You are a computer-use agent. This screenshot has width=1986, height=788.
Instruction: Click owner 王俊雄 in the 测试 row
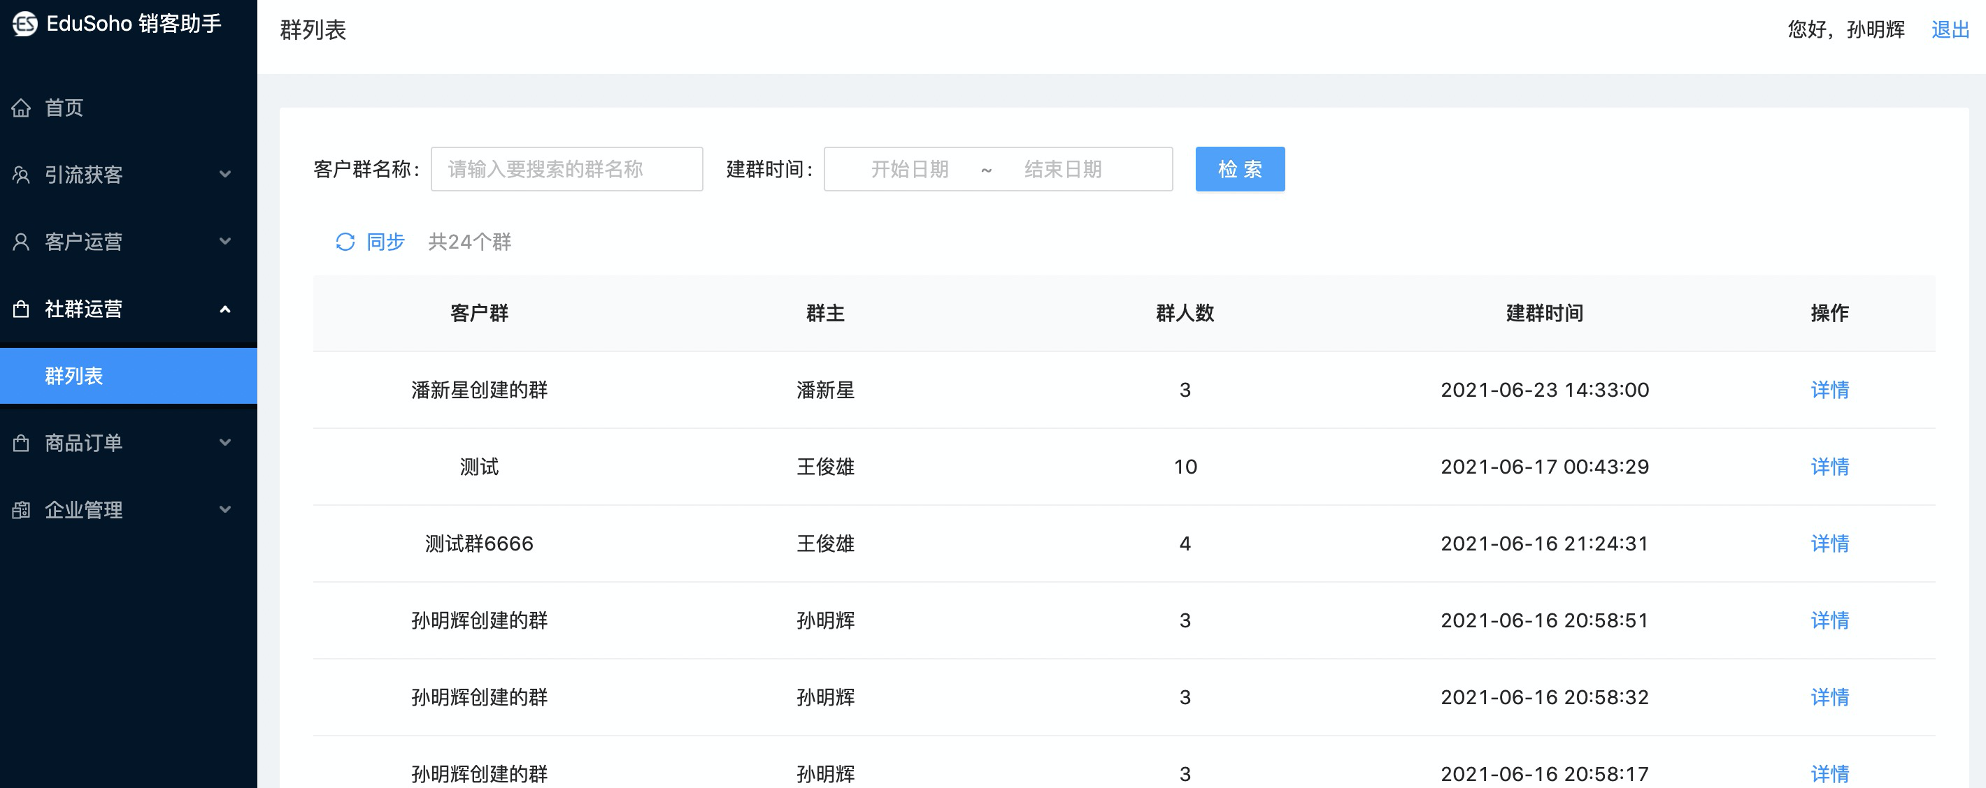tap(825, 467)
